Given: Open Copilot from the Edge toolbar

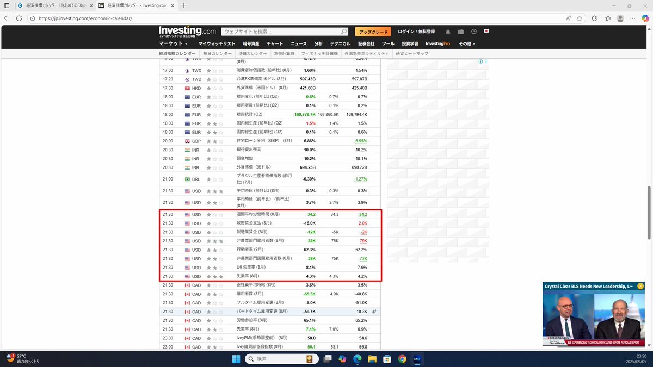Looking at the screenshot, I should pos(645,18).
